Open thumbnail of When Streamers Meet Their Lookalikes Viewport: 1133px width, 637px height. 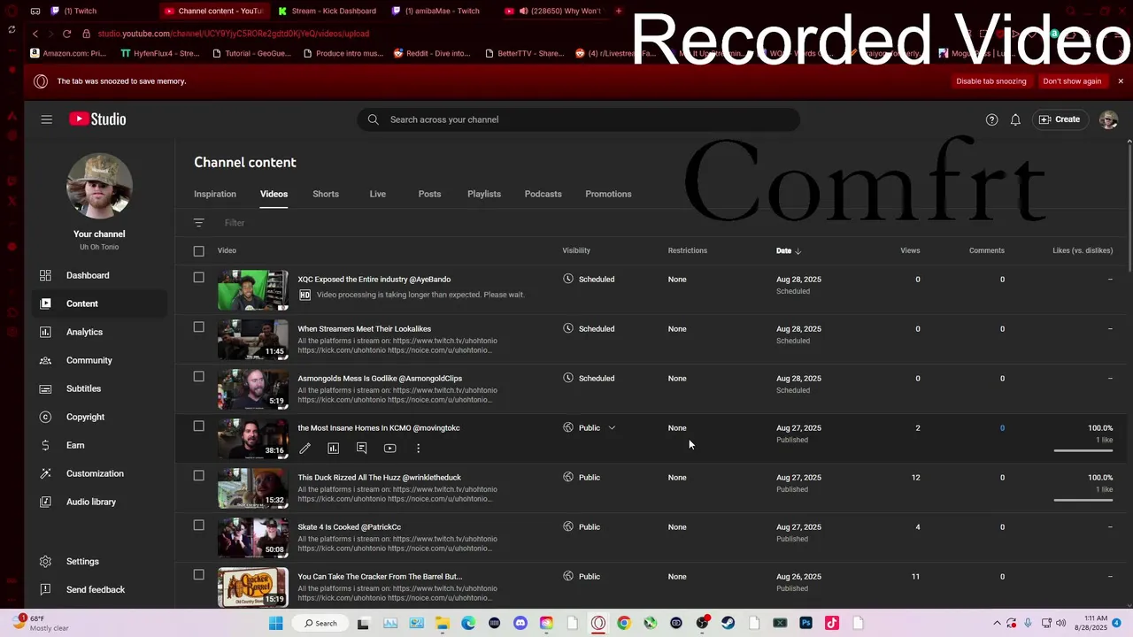[x=253, y=340]
